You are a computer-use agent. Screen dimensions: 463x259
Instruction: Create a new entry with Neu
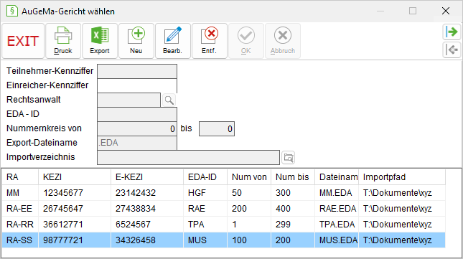tap(136, 41)
